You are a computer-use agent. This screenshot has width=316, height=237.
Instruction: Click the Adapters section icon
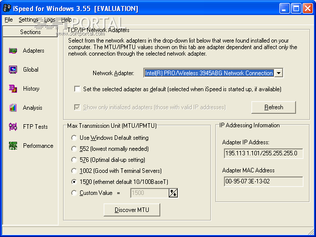pos(13,51)
